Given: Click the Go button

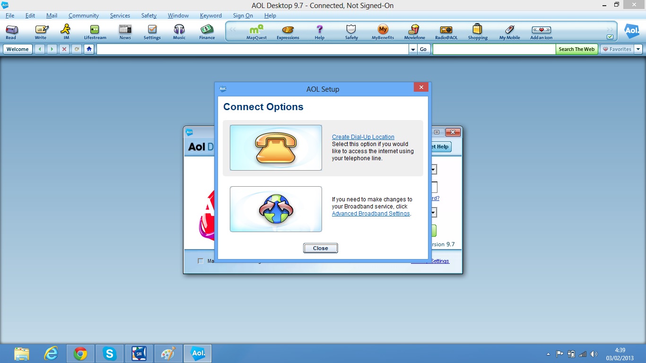Looking at the screenshot, I should click(423, 49).
